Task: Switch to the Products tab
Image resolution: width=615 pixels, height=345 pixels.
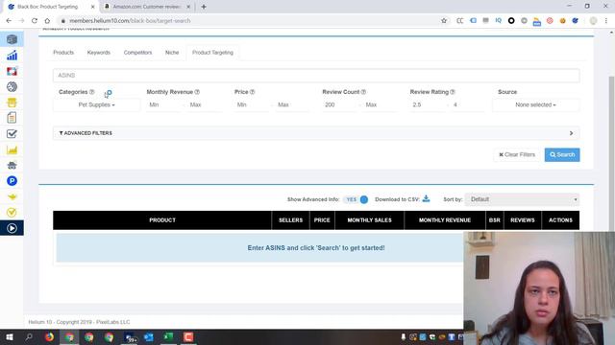Action: [63, 53]
